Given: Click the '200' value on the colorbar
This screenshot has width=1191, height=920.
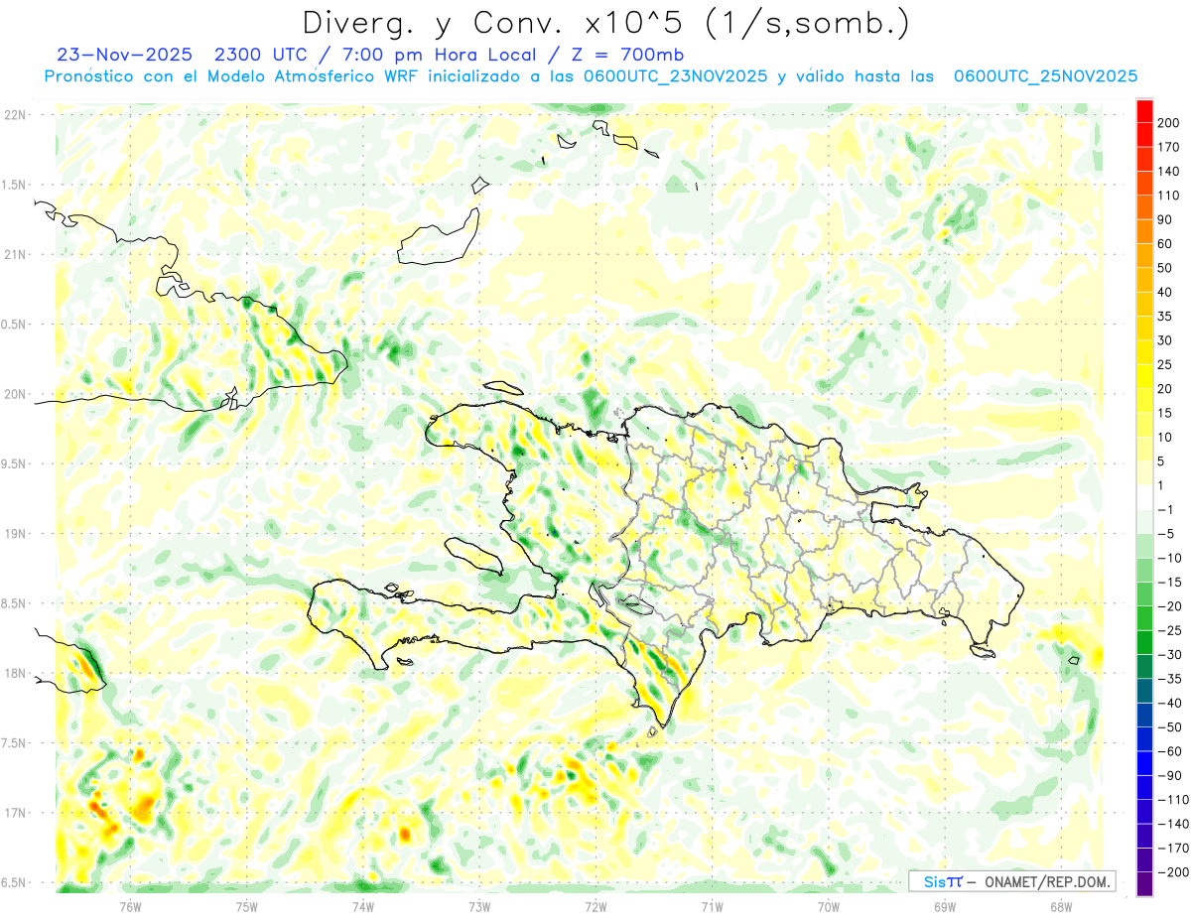Looking at the screenshot, I should tap(1169, 123).
